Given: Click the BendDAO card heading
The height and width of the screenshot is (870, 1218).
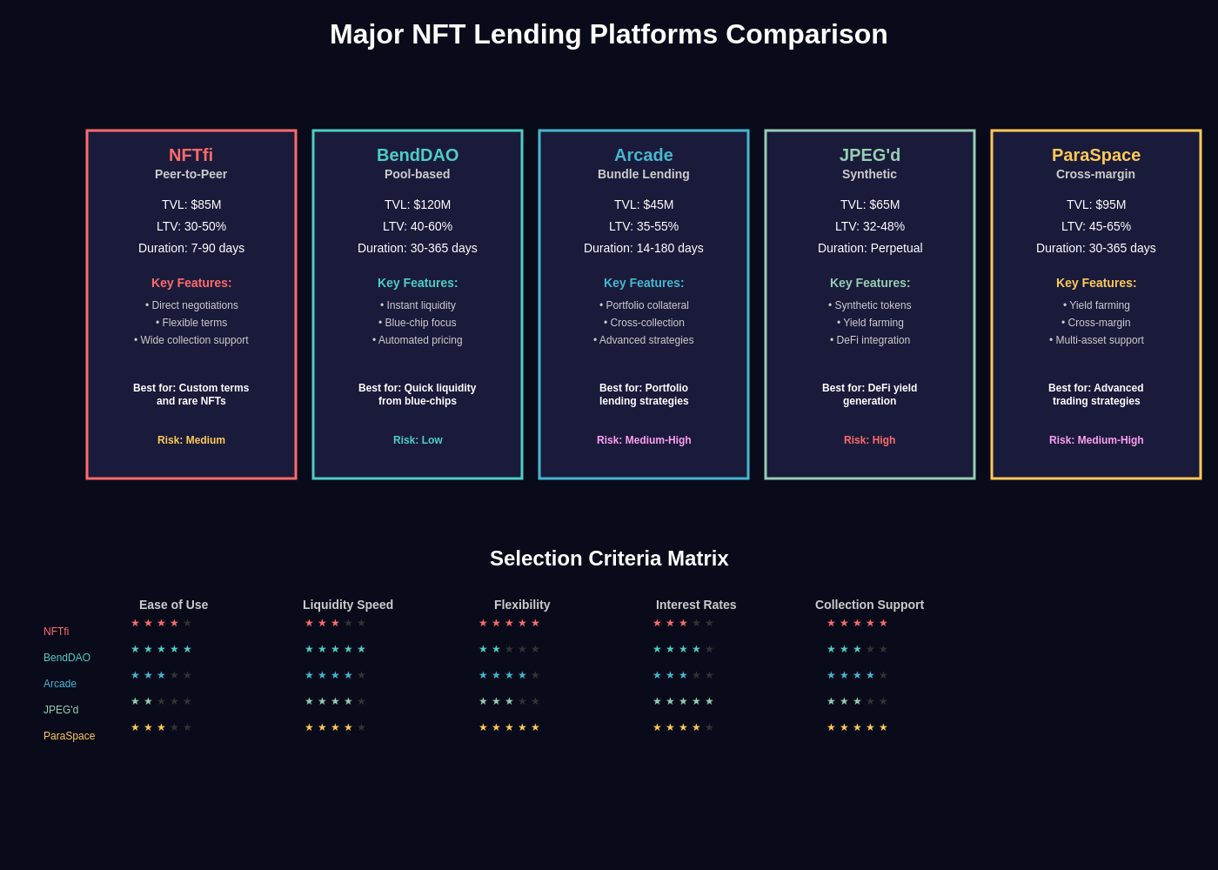Looking at the screenshot, I should [x=418, y=155].
